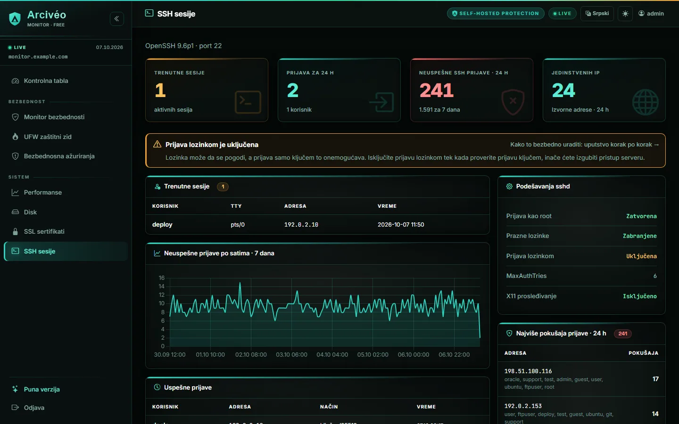Screen dimensions: 679x424
Task: Click the address 192.0.2.10 in the session row
Action: 301,225
